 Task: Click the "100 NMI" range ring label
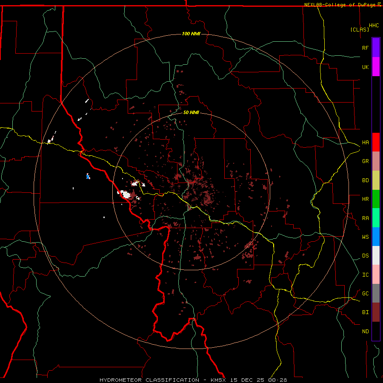coord(191,34)
